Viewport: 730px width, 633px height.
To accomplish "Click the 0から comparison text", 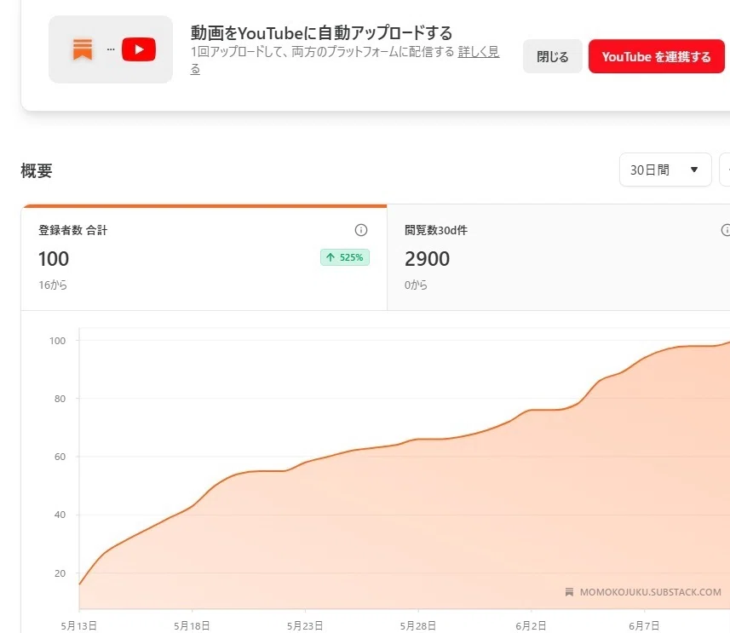I will pos(416,285).
